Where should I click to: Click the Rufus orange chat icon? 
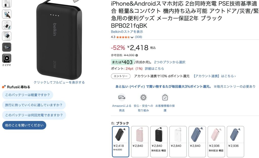[x=4, y=87]
